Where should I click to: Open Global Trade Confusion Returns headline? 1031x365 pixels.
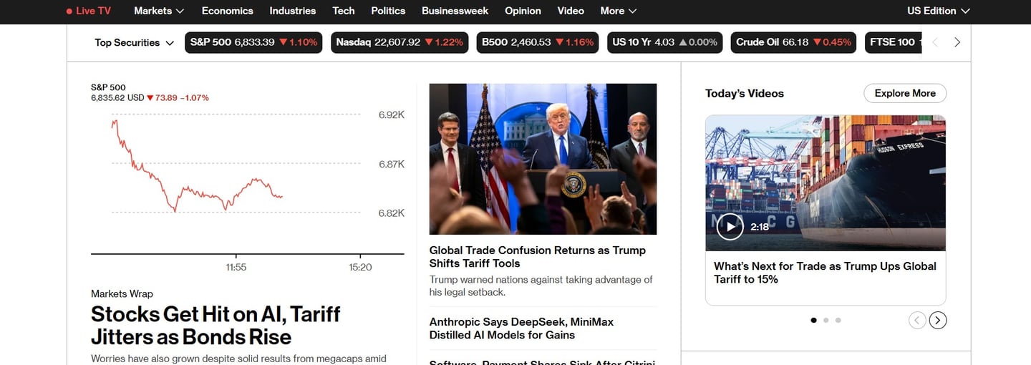pyautogui.click(x=537, y=257)
